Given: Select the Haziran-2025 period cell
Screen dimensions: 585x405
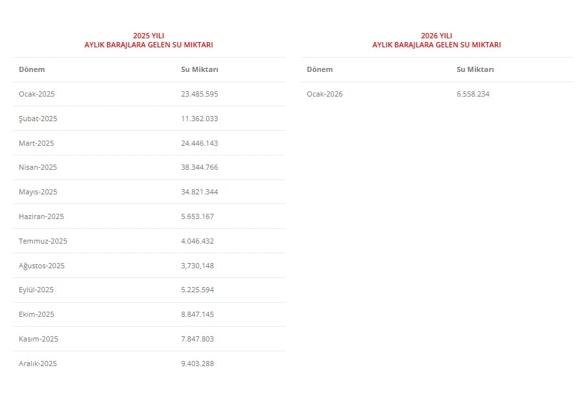Looking at the screenshot, I should coord(42,216).
